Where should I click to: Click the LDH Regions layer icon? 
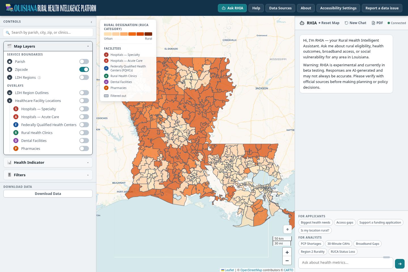[10, 77]
